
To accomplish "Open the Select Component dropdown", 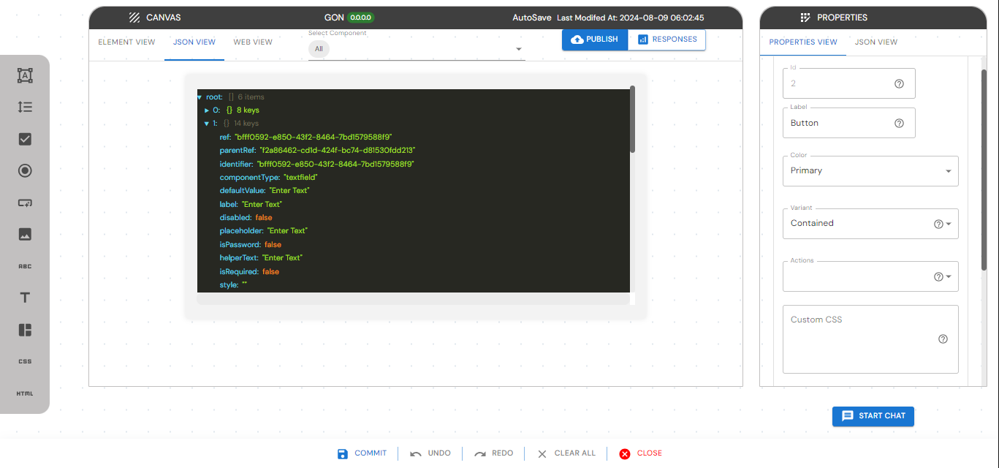I will [417, 49].
